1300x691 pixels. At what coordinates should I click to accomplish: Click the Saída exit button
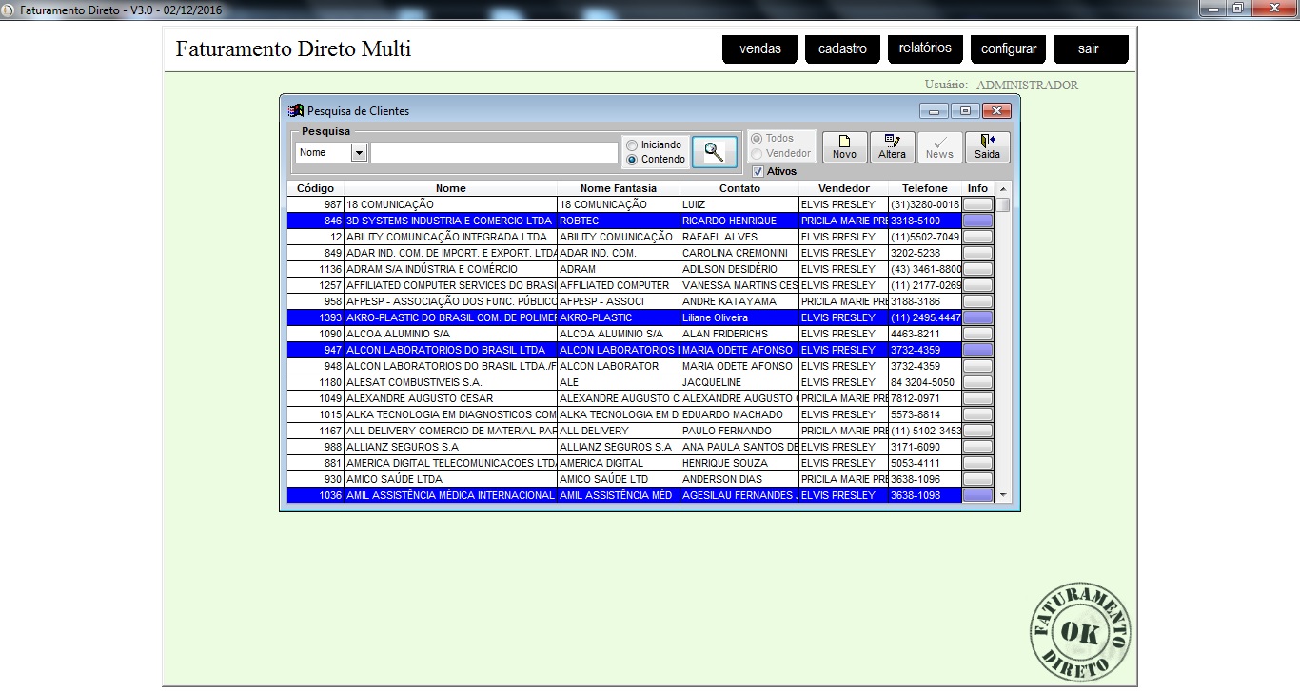tap(987, 147)
